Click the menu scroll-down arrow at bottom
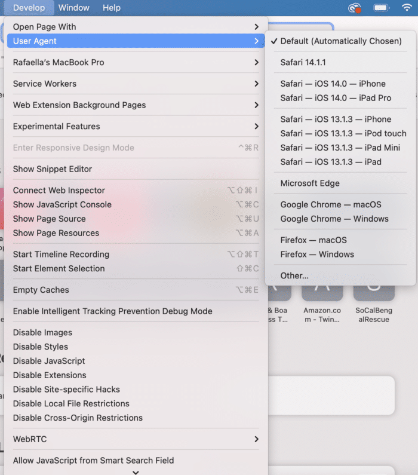The width and height of the screenshot is (418, 475). click(136, 472)
